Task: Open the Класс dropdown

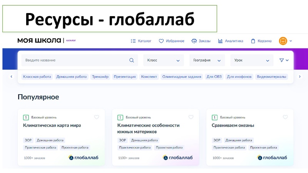Action: point(163,60)
